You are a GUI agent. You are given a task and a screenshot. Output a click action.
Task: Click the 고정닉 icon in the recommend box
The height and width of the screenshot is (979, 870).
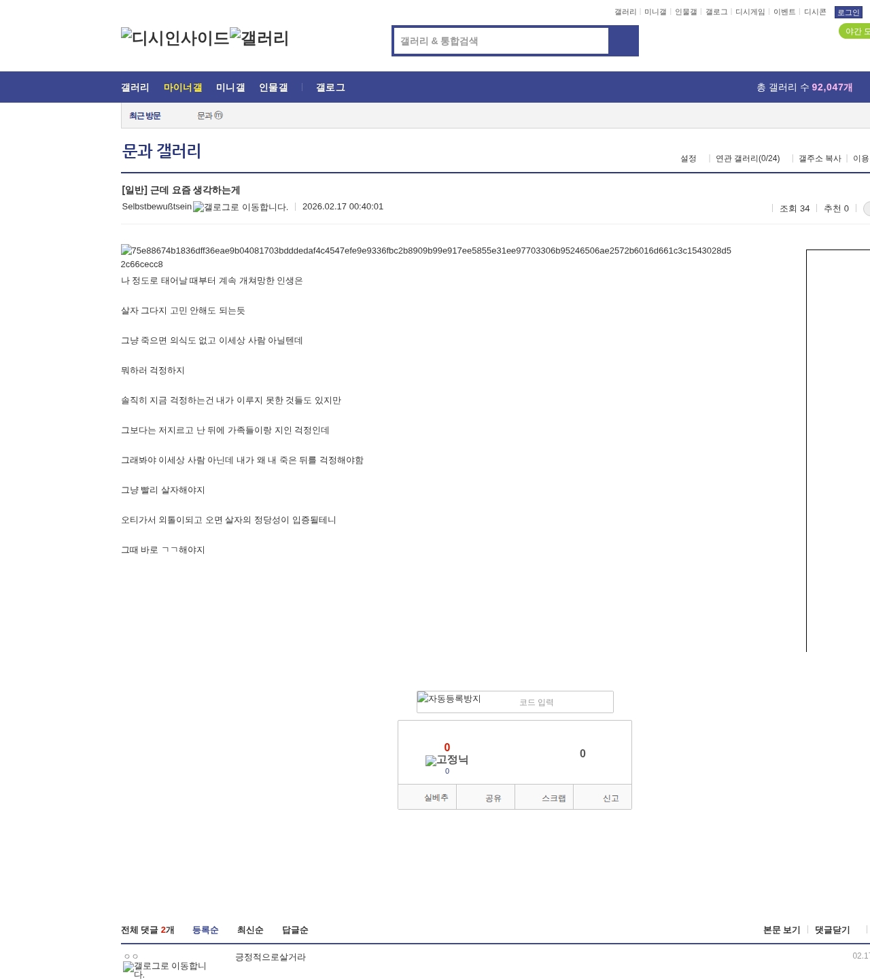pos(447,760)
